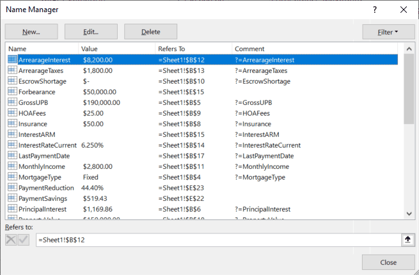This screenshot has width=419, height=275.
Task: Click the =Sheet1!$E$23 reference cell
Action: 181,188
